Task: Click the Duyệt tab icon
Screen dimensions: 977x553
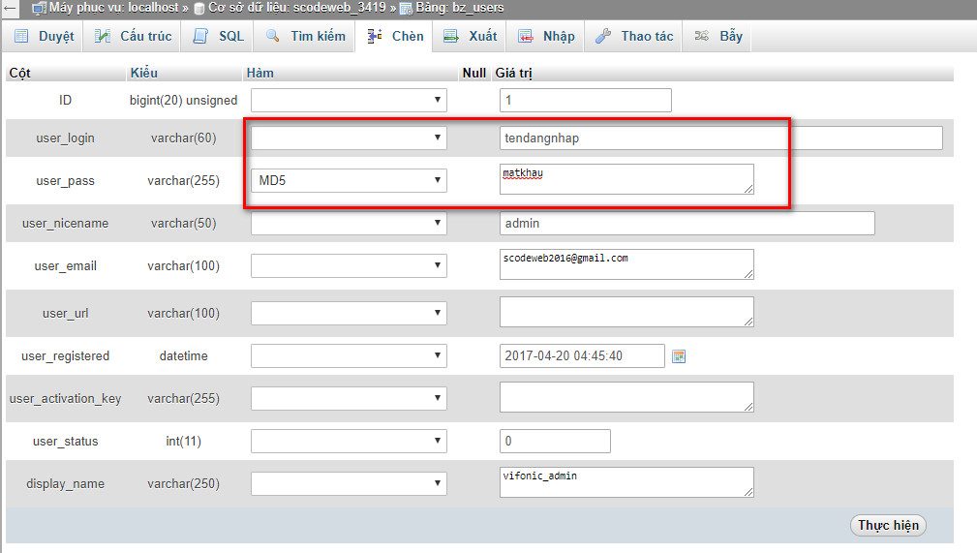Action: [x=21, y=37]
